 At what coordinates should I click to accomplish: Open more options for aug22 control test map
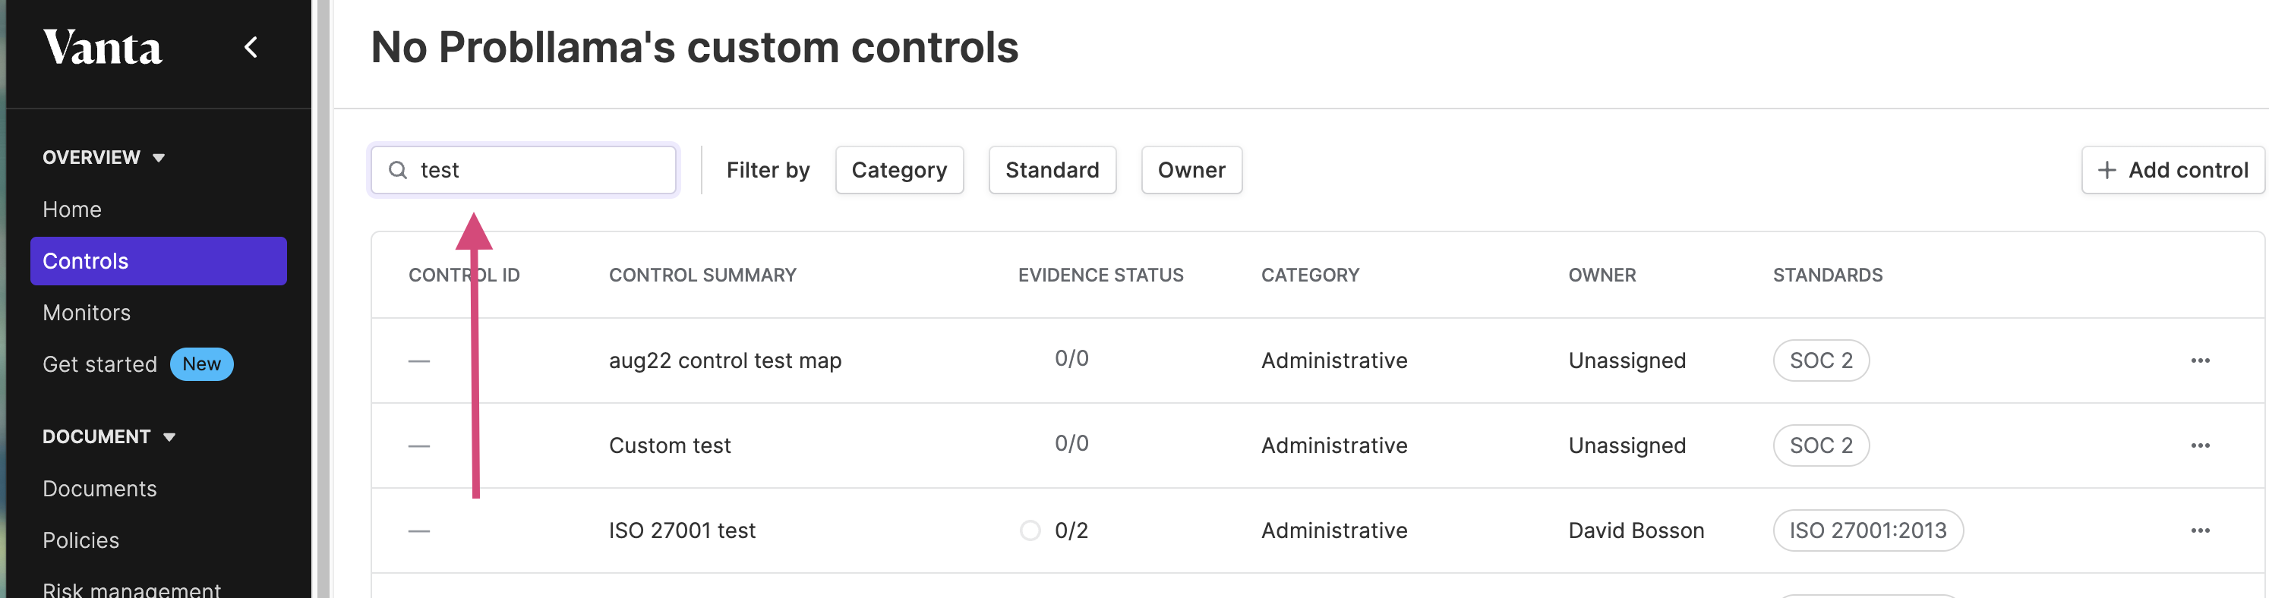coord(2199,360)
